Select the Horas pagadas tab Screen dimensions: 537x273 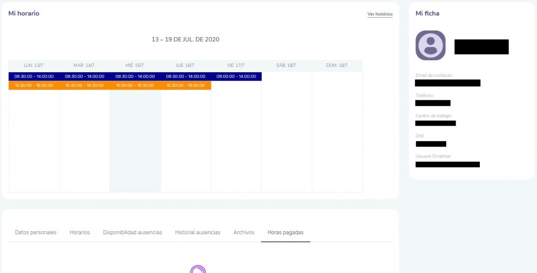pyautogui.click(x=285, y=232)
